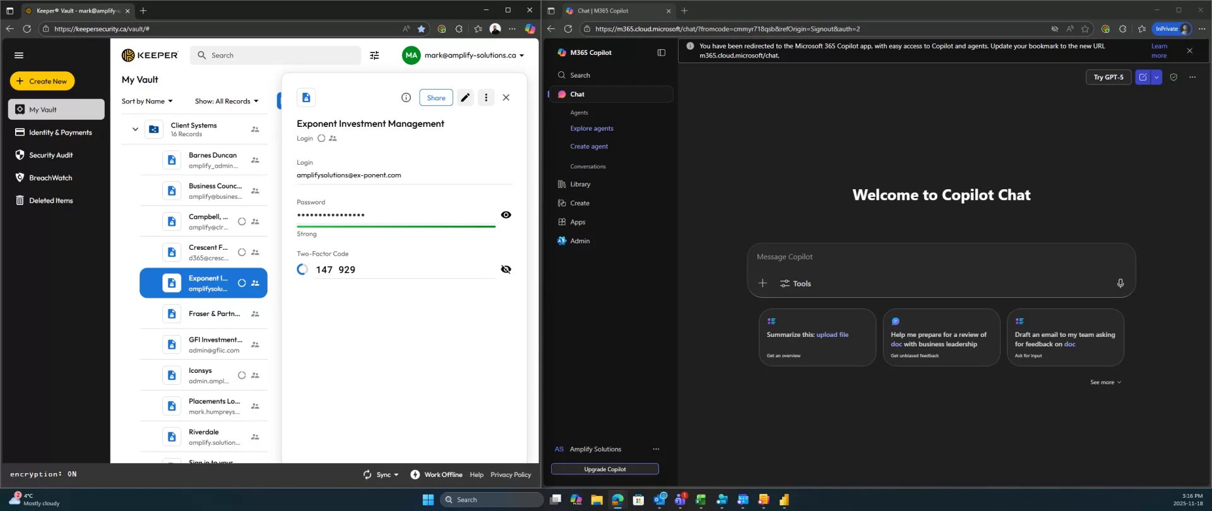This screenshot has width=1212, height=511.
Task: Open Help link in Keeper footer
Action: pos(477,475)
